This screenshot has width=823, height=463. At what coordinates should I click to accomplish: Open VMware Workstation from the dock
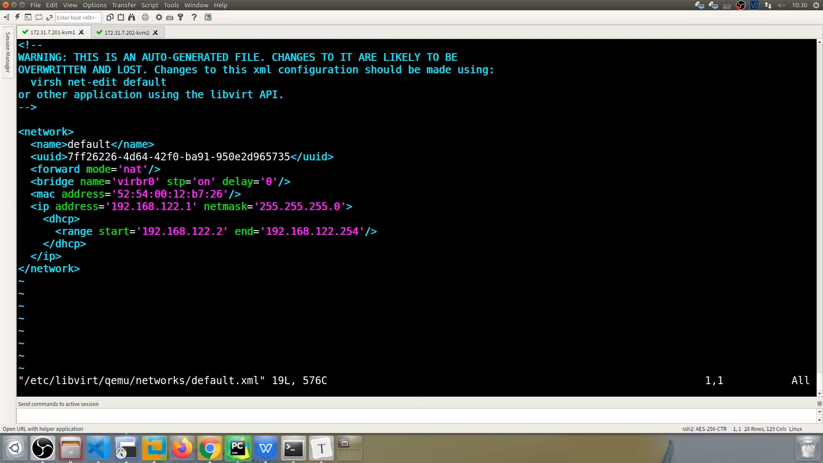click(154, 448)
